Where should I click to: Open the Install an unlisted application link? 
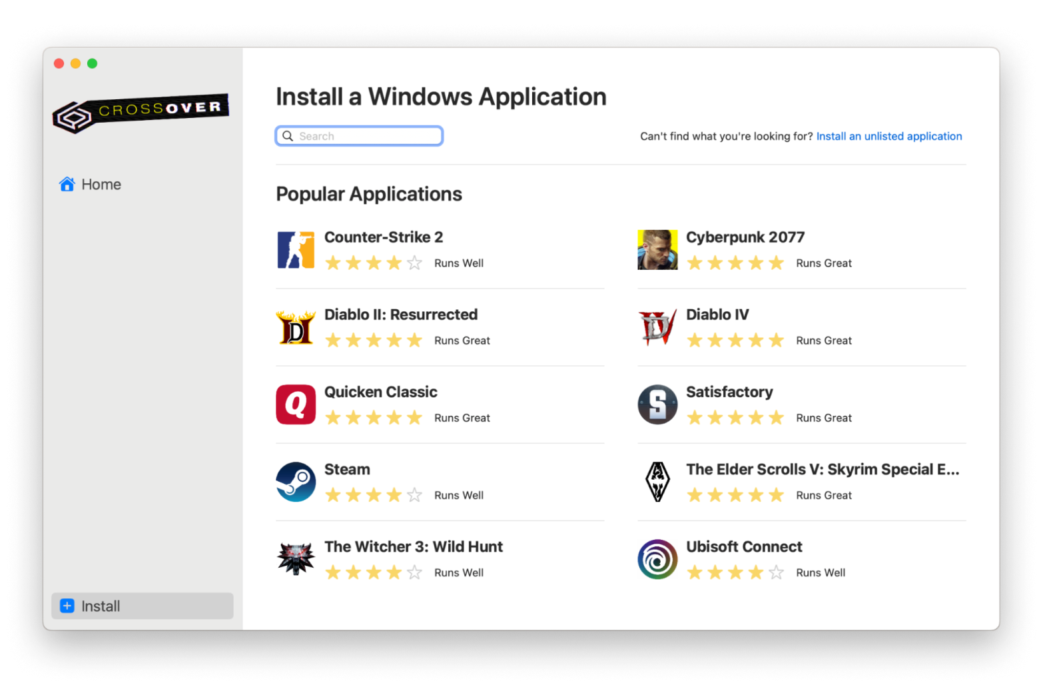(x=889, y=136)
